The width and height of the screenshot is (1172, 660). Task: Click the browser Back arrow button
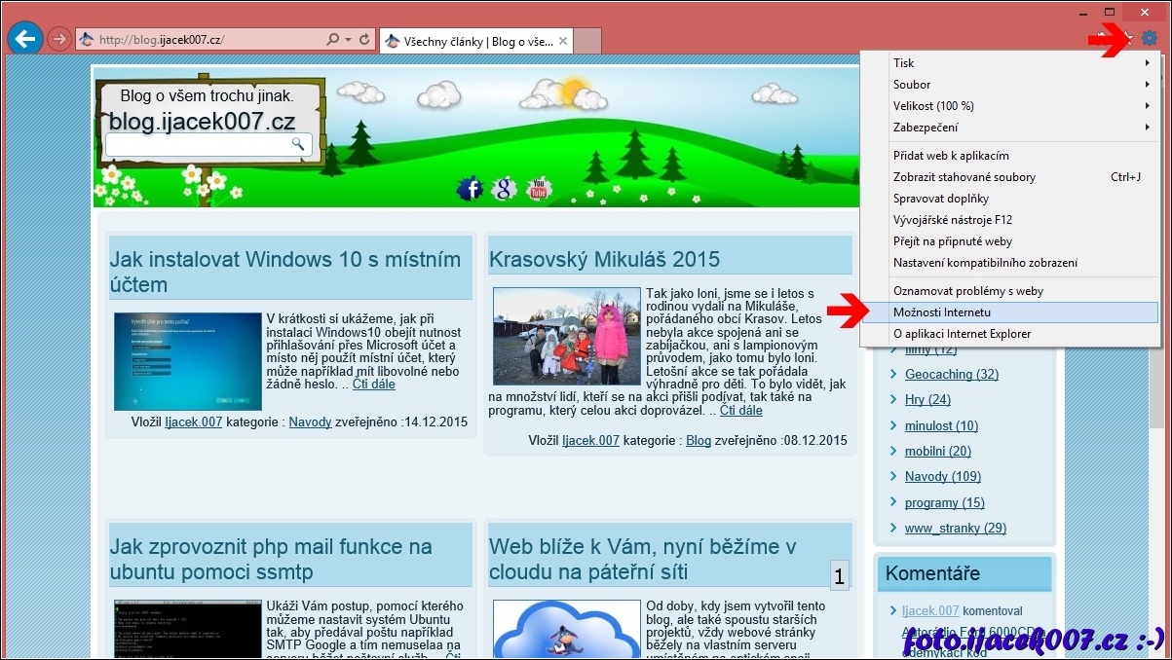24,39
